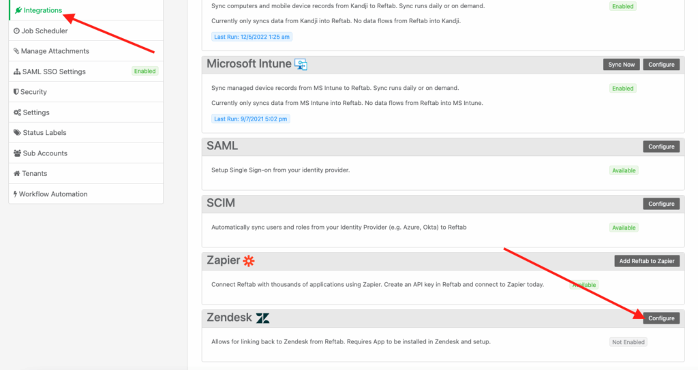The width and height of the screenshot is (698, 370).
Task: Click Setup Single Sign-on description text
Action: 280,170
